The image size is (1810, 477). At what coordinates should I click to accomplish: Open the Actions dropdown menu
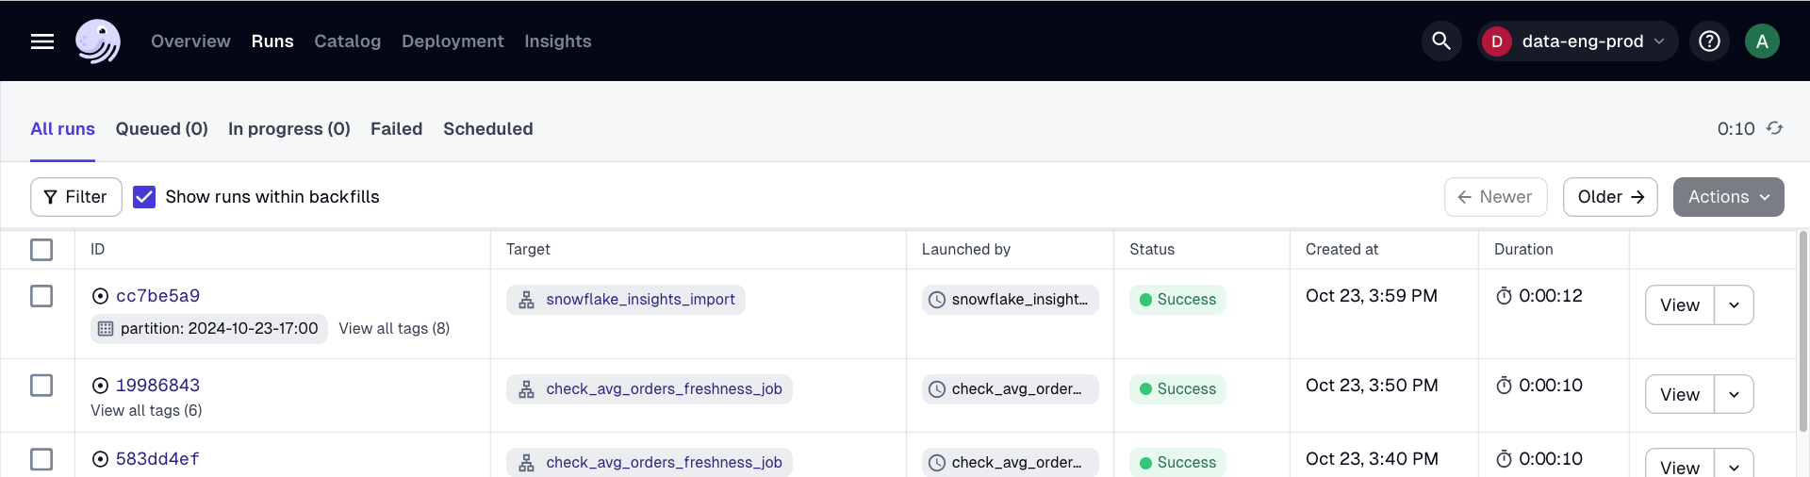[x=1727, y=197]
